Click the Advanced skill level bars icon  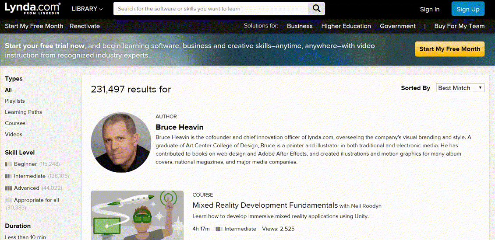tap(8, 188)
